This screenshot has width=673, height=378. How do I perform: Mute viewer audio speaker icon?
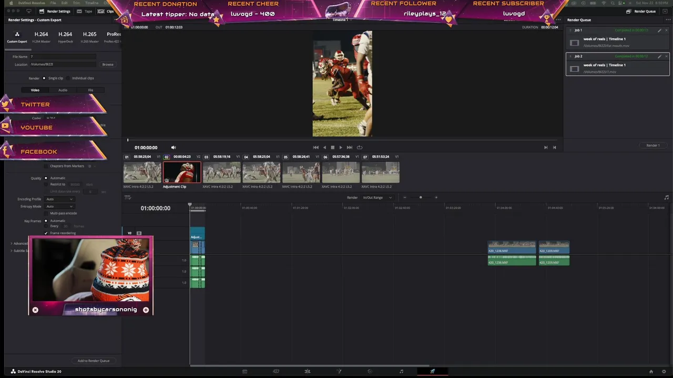pyautogui.click(x=174, y=148)
